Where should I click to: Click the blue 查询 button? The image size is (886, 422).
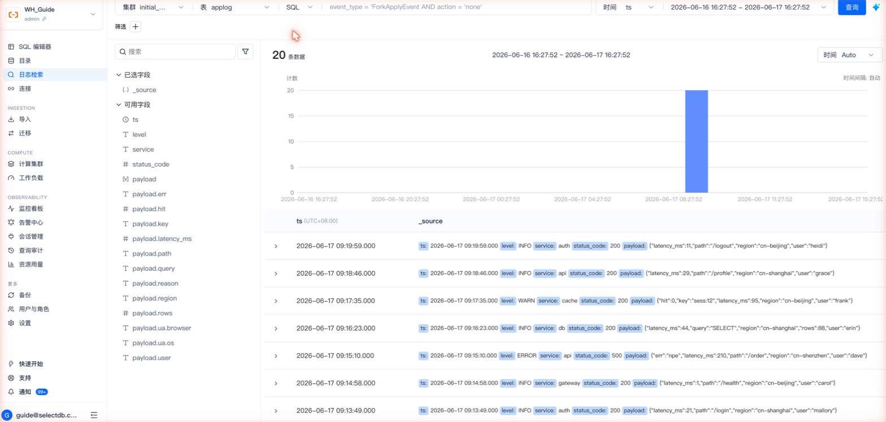click(852, 7)
